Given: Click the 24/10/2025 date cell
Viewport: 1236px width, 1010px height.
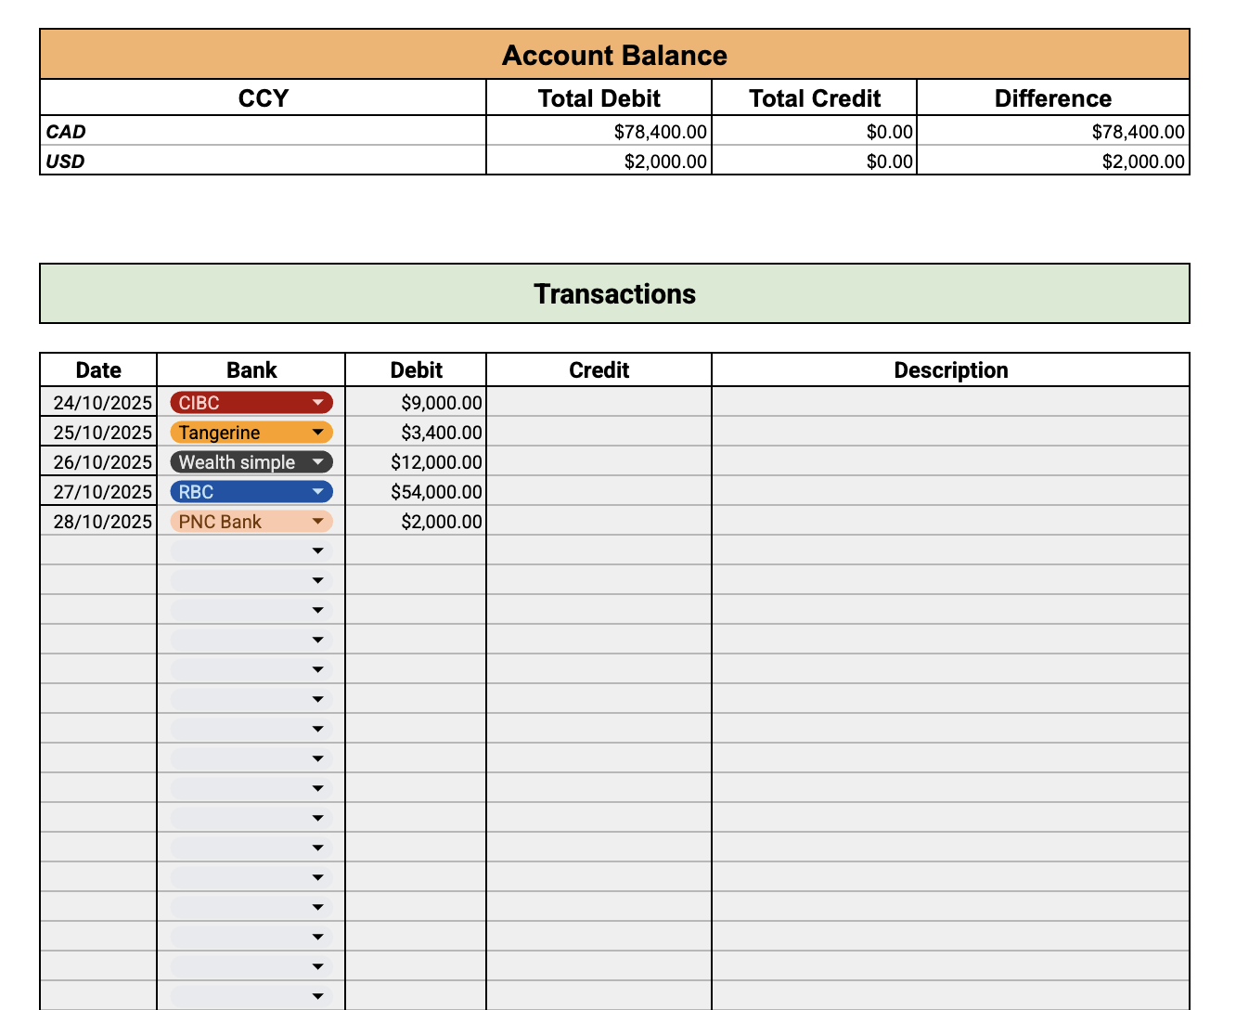Looking at the screenshot, I should [98, 403].
